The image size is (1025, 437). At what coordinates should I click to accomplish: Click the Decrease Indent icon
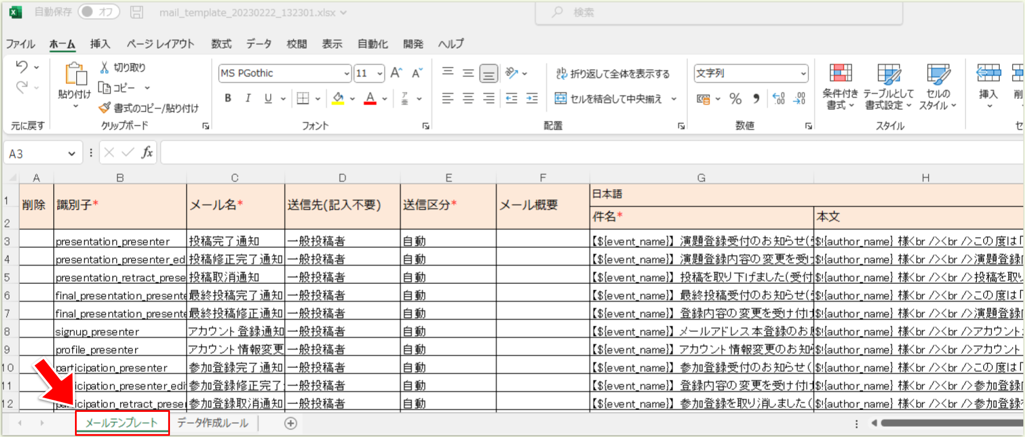(x=512, y=98)
